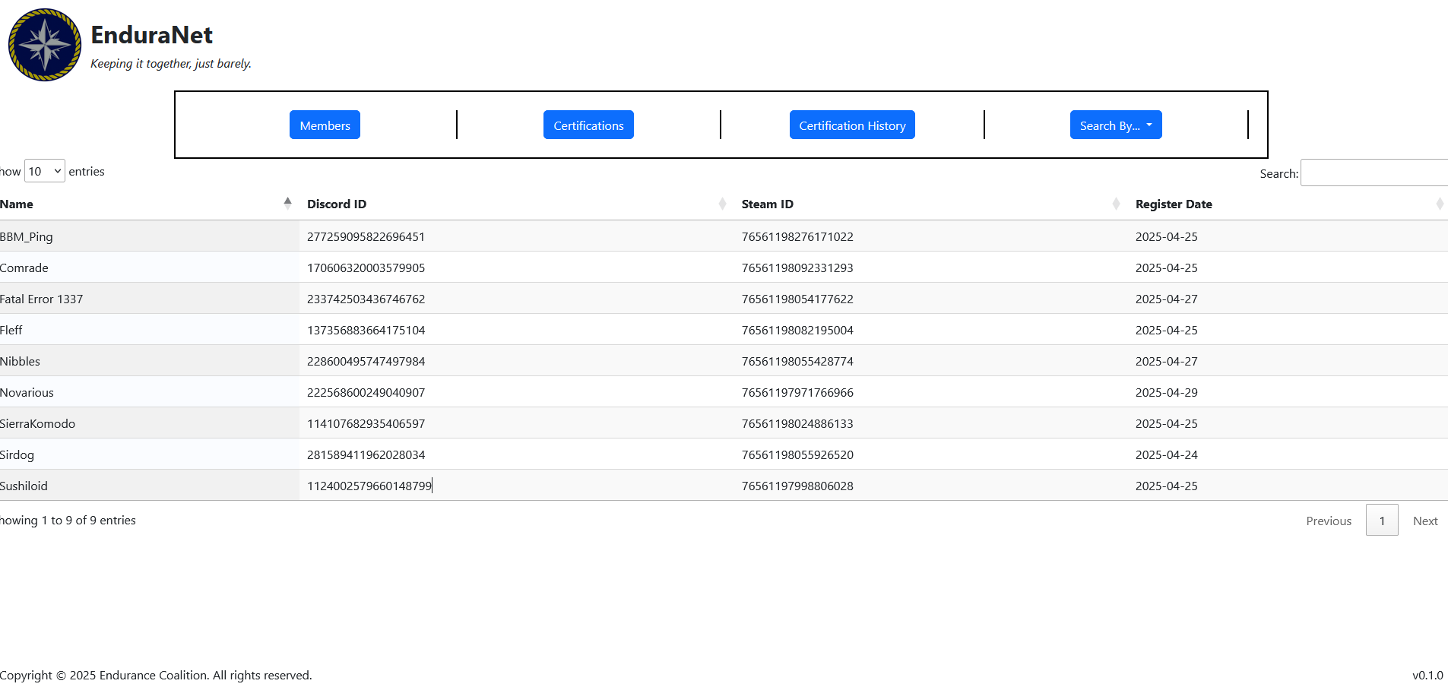Viewport: 1448px width, 687px height.
Task: Focus the table Search input field
Action: pos(1374,173)
